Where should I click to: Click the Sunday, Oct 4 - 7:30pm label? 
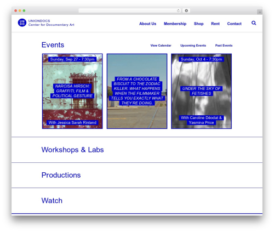(201, 59)
